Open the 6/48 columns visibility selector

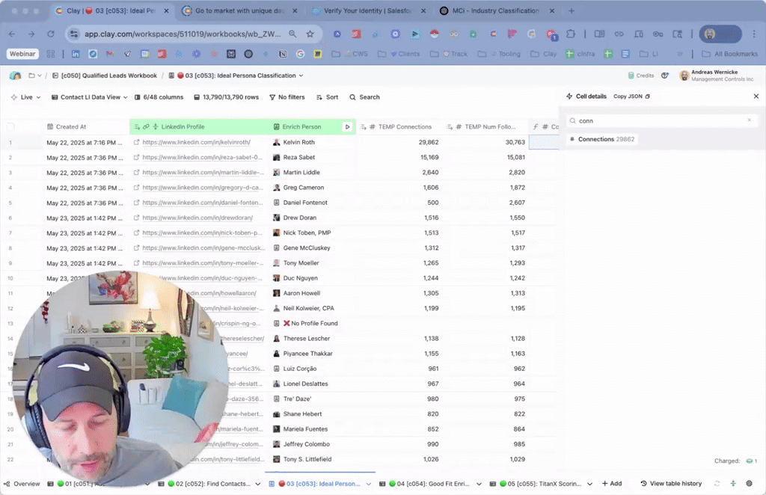158,97
